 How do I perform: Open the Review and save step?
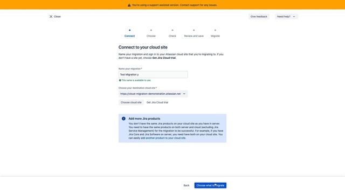point(194,33)
